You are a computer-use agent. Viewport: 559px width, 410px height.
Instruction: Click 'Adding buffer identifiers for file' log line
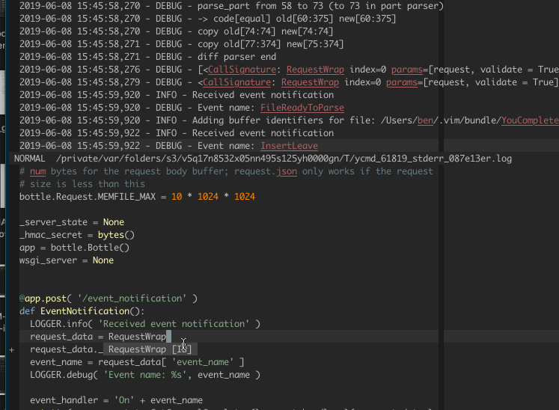[x=289, y=120]
